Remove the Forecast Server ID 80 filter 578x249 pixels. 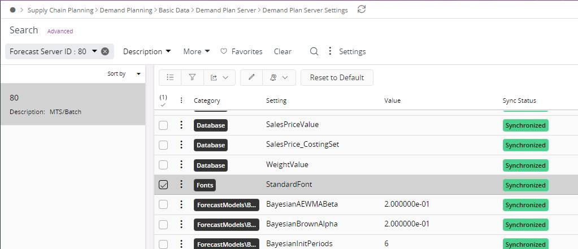click(105, 51)
